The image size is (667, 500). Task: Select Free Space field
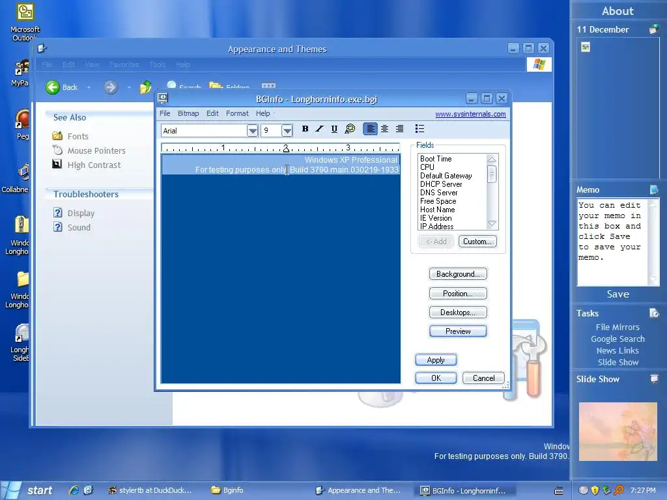pos(438,201)
